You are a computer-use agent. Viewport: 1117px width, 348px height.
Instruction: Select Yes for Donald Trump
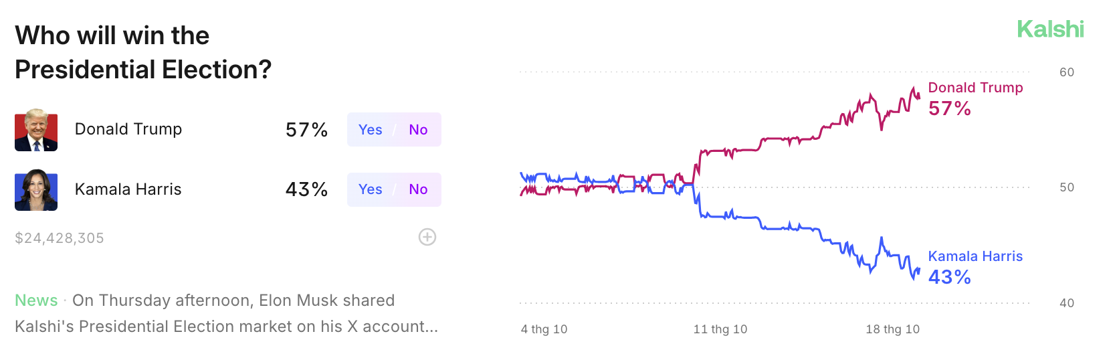370,130
